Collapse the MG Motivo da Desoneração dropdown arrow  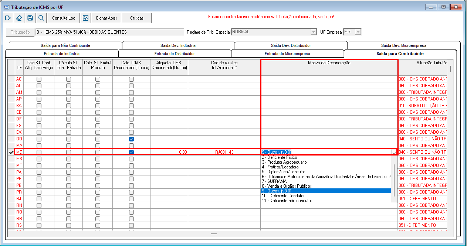[x=394, y=152]
